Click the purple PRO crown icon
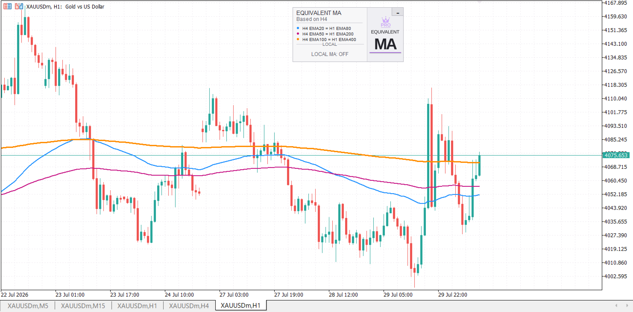633x312 pixels. pyautogui.click(x=385, y=22)
